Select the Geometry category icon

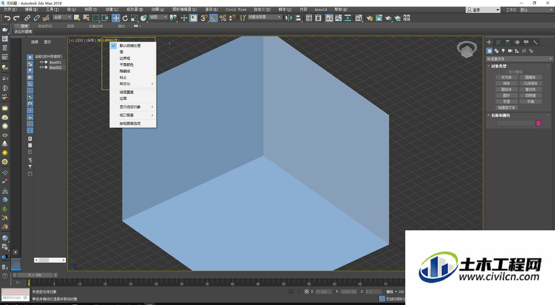pos(489,51)
